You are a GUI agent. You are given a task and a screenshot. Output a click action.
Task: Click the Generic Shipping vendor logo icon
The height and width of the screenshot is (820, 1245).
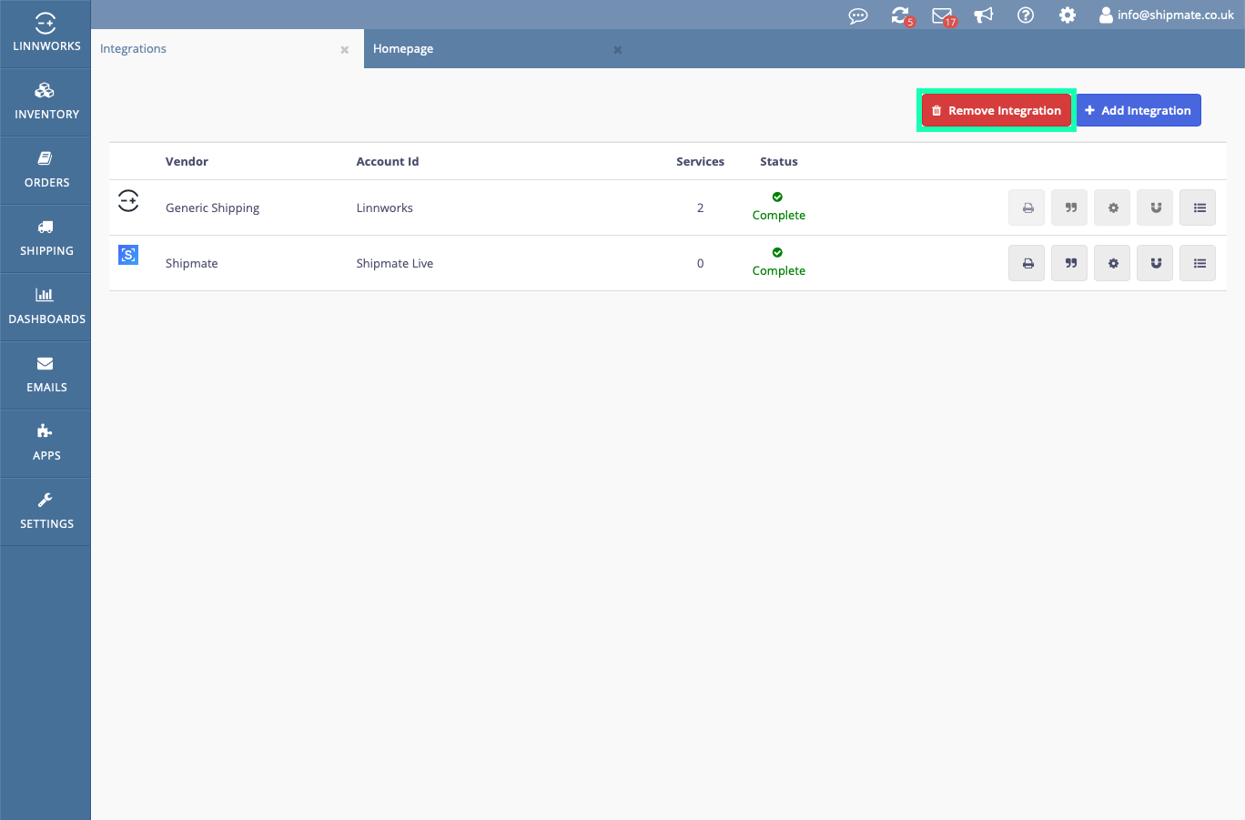point(128,201)
